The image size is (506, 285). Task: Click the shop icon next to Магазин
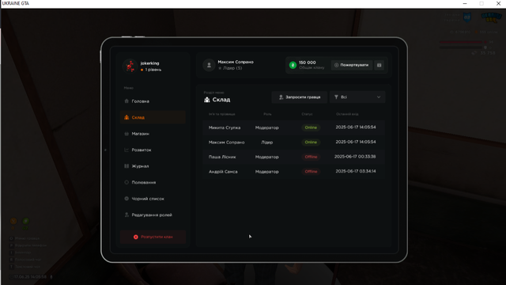pos(126,134)
